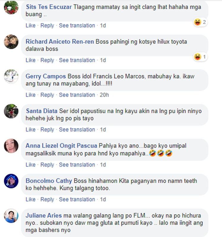The width and height of the screenshot is (222, 237).
Task: Open the 20h timestamp on Gerry's comment
Action: (104, 95)
